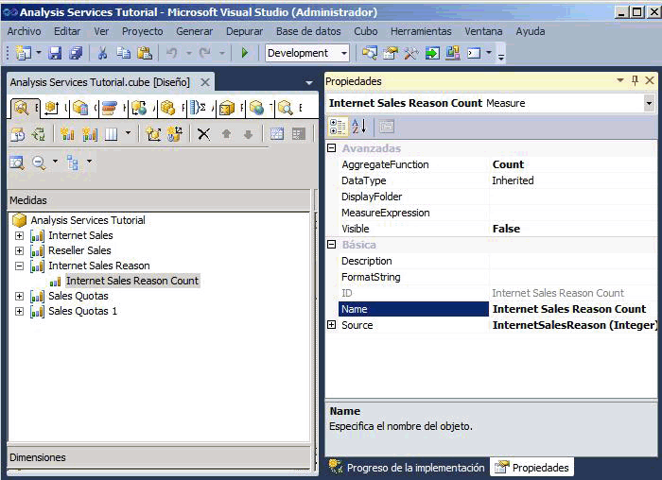This screenshot has width=662, height=480.
Task: Open the Herramientas menu
Action: click(x=421, y=31)
